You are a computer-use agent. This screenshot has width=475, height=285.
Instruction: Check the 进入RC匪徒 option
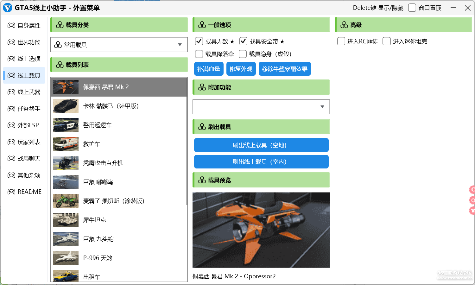(x=341, y=41)
